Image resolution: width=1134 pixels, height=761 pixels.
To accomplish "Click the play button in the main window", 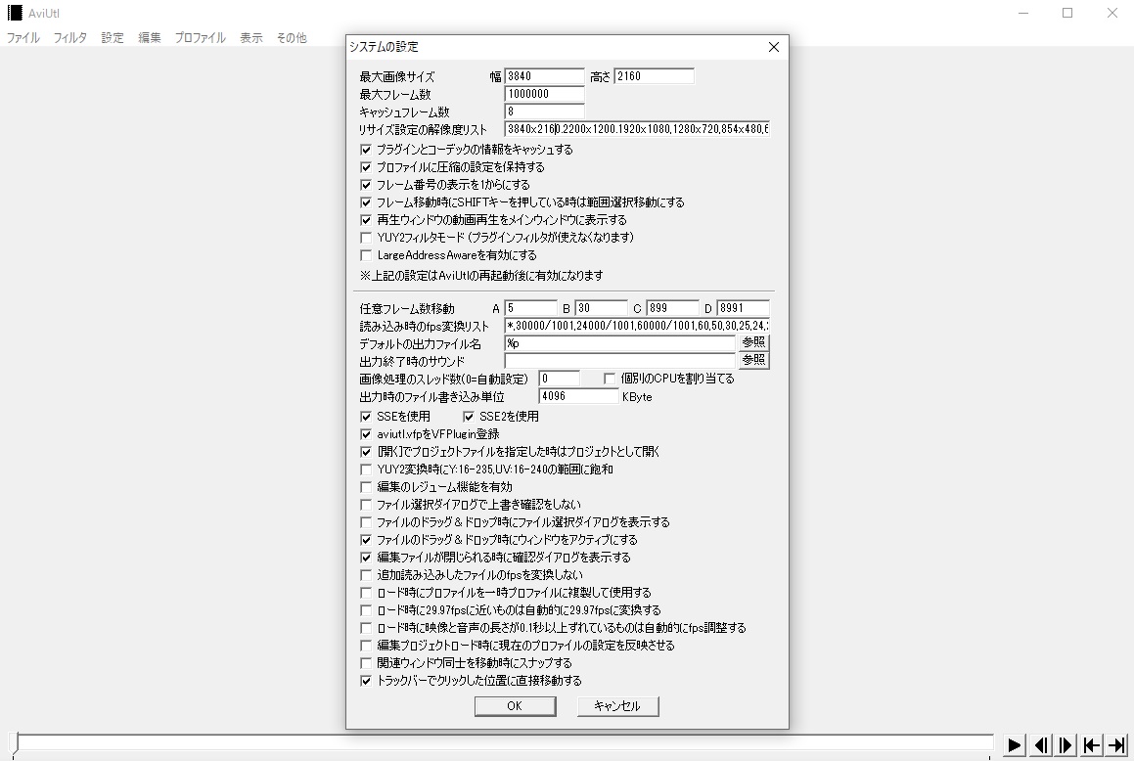I will coord(1014,745).
